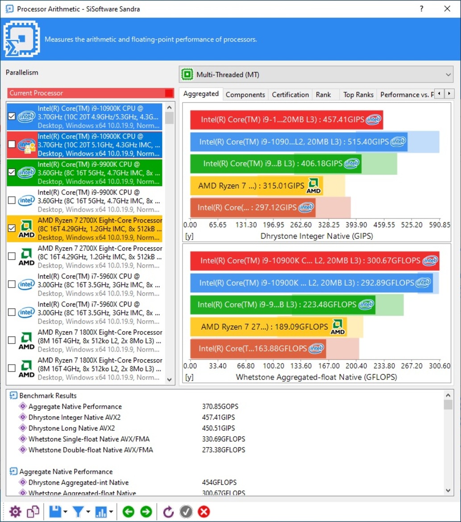Click the 330.69GFLOPS result value
This screenshot has height=522, width=461.
pos(224,439)
